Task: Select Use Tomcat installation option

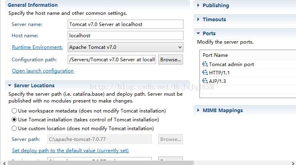Action: (14, 120)
